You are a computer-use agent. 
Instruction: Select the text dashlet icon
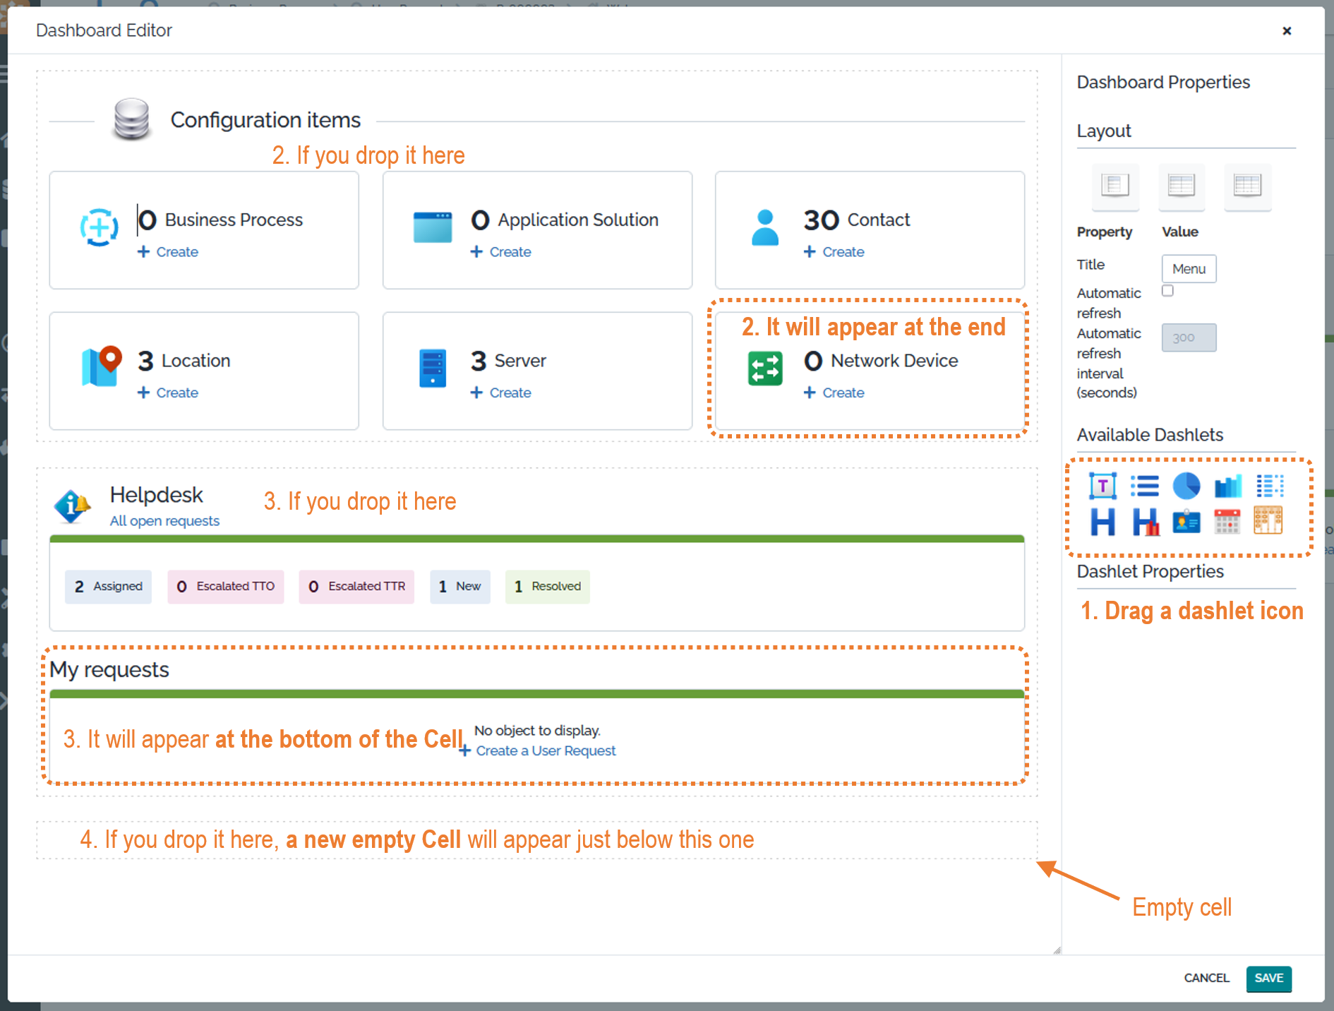pyautogui.click(x=1102, y=486)
